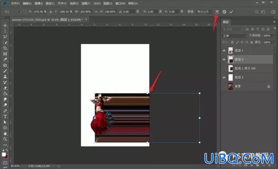Image resolution: width=278 pixels, height=169 pixels.
Task: Open the interpolation dropdown 两次立方
Action: [205, 12]
